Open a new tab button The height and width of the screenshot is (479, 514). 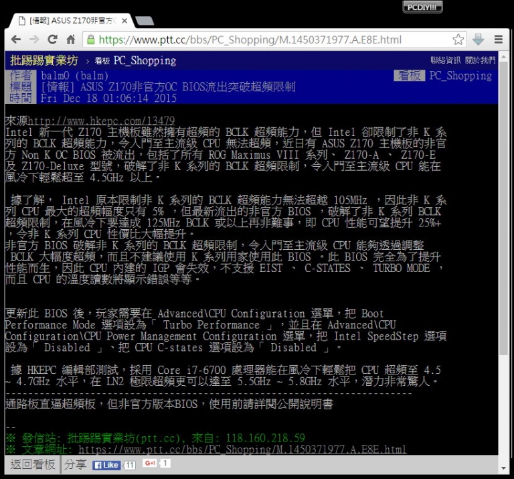coord(145,21)
